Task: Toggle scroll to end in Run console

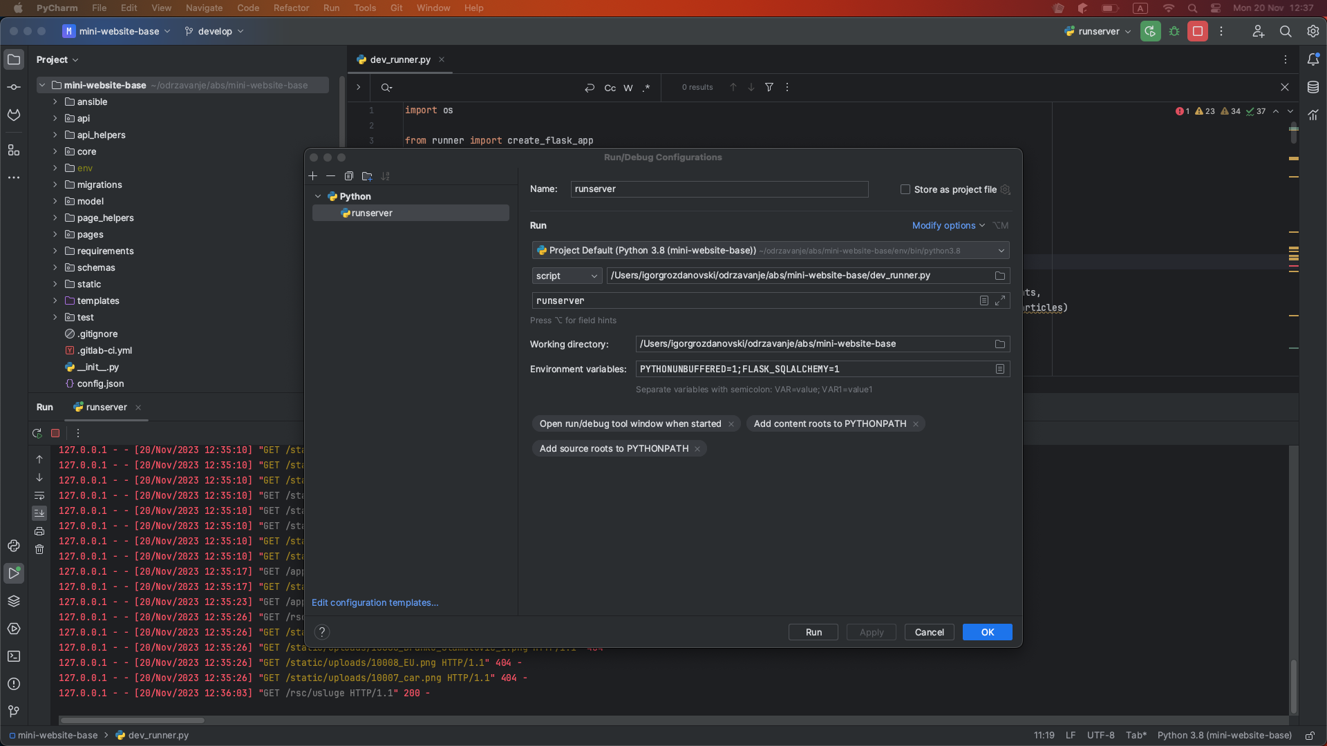Action: [x=39, y=513]
